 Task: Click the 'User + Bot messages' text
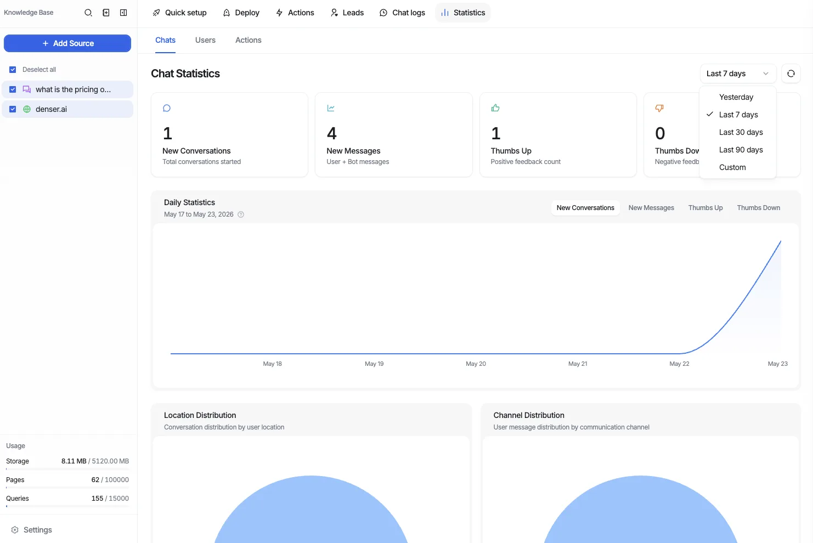[358, 162]
